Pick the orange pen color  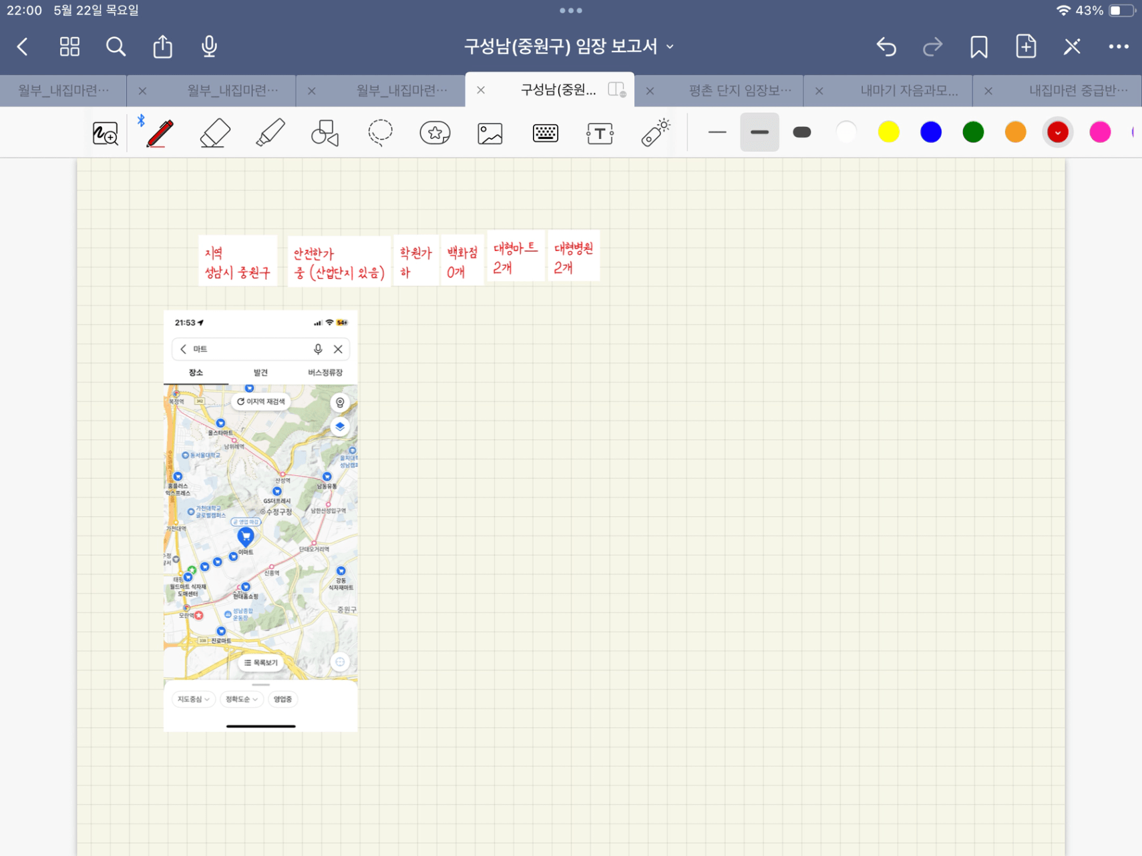[x=1015, y=132]
